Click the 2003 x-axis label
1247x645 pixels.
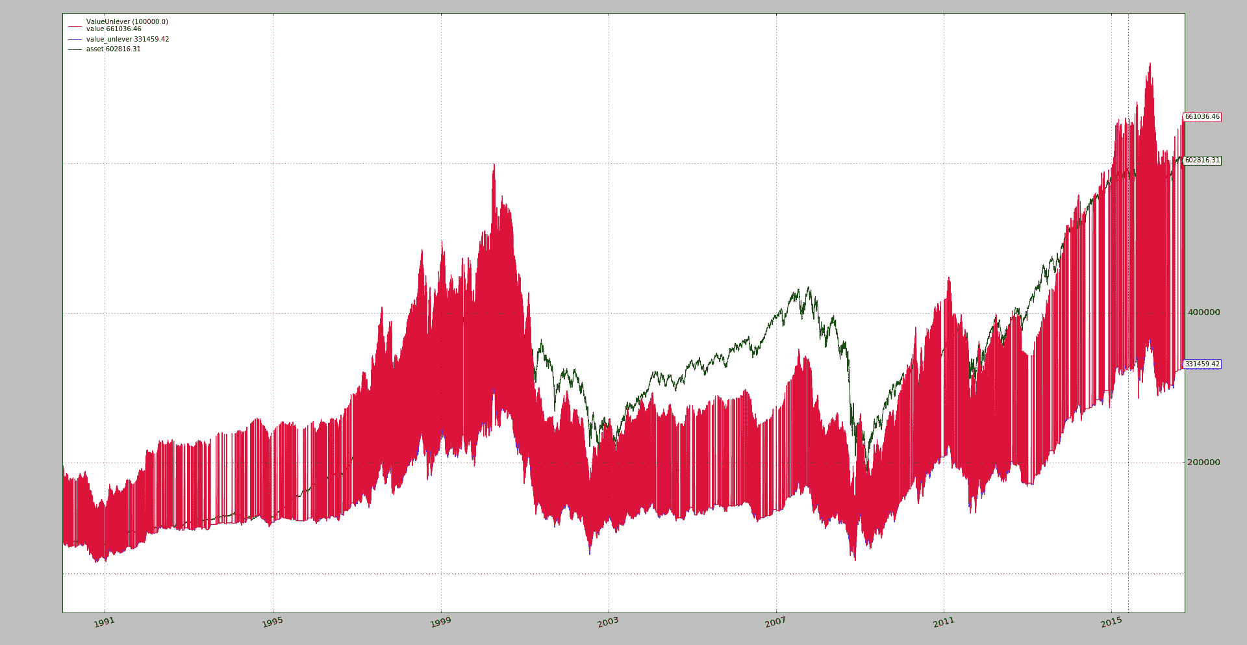pos(608,622)
